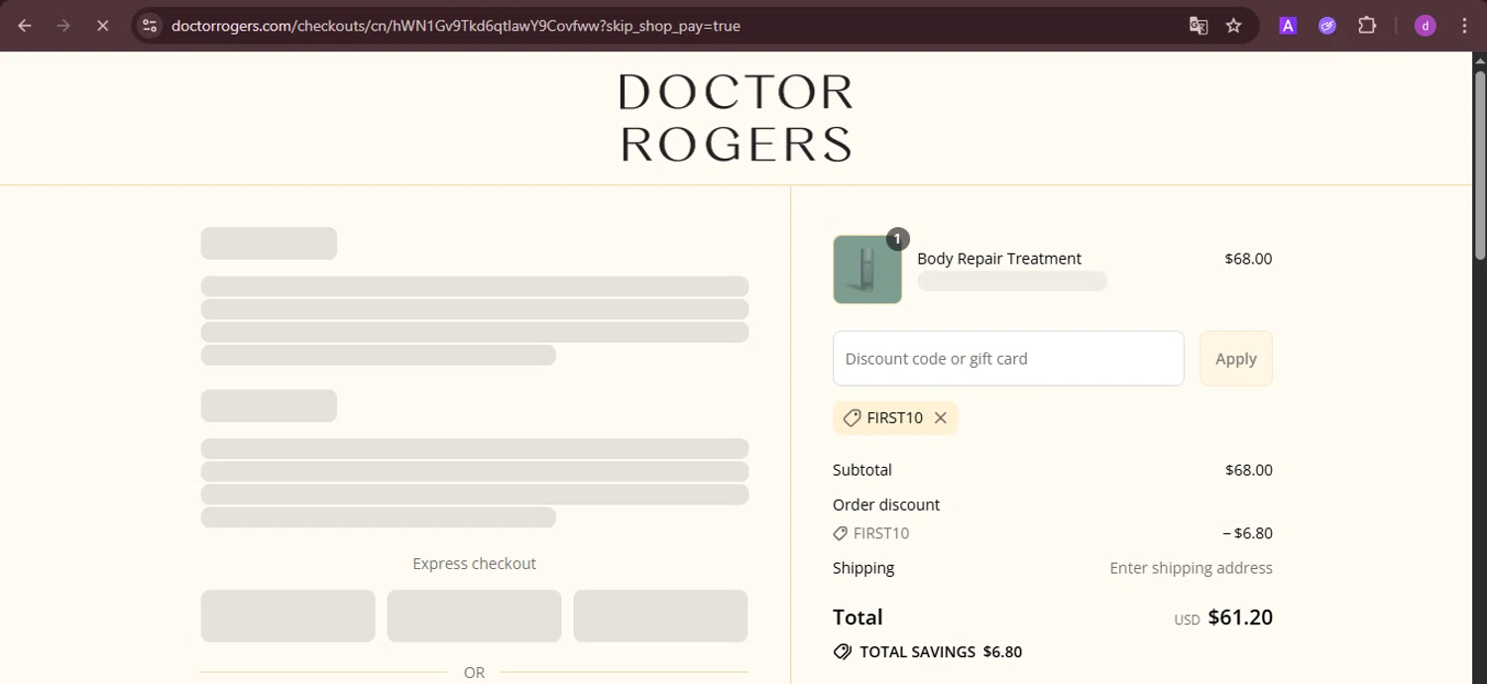Click the 'Express checkout' label
The height and width of the screenshot is (684, 1487).
coord(474,564)
